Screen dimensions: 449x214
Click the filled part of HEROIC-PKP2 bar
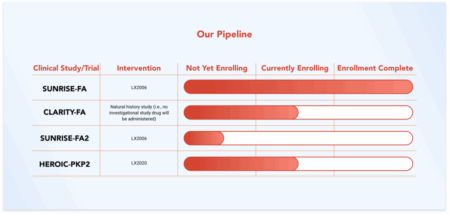point(240,164)
